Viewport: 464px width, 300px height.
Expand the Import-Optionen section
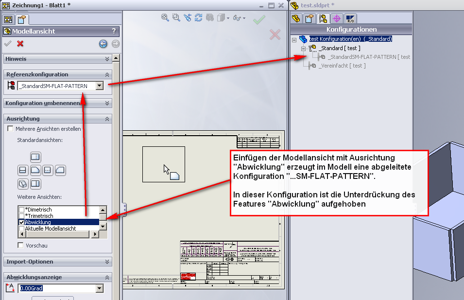pos(107,262)
